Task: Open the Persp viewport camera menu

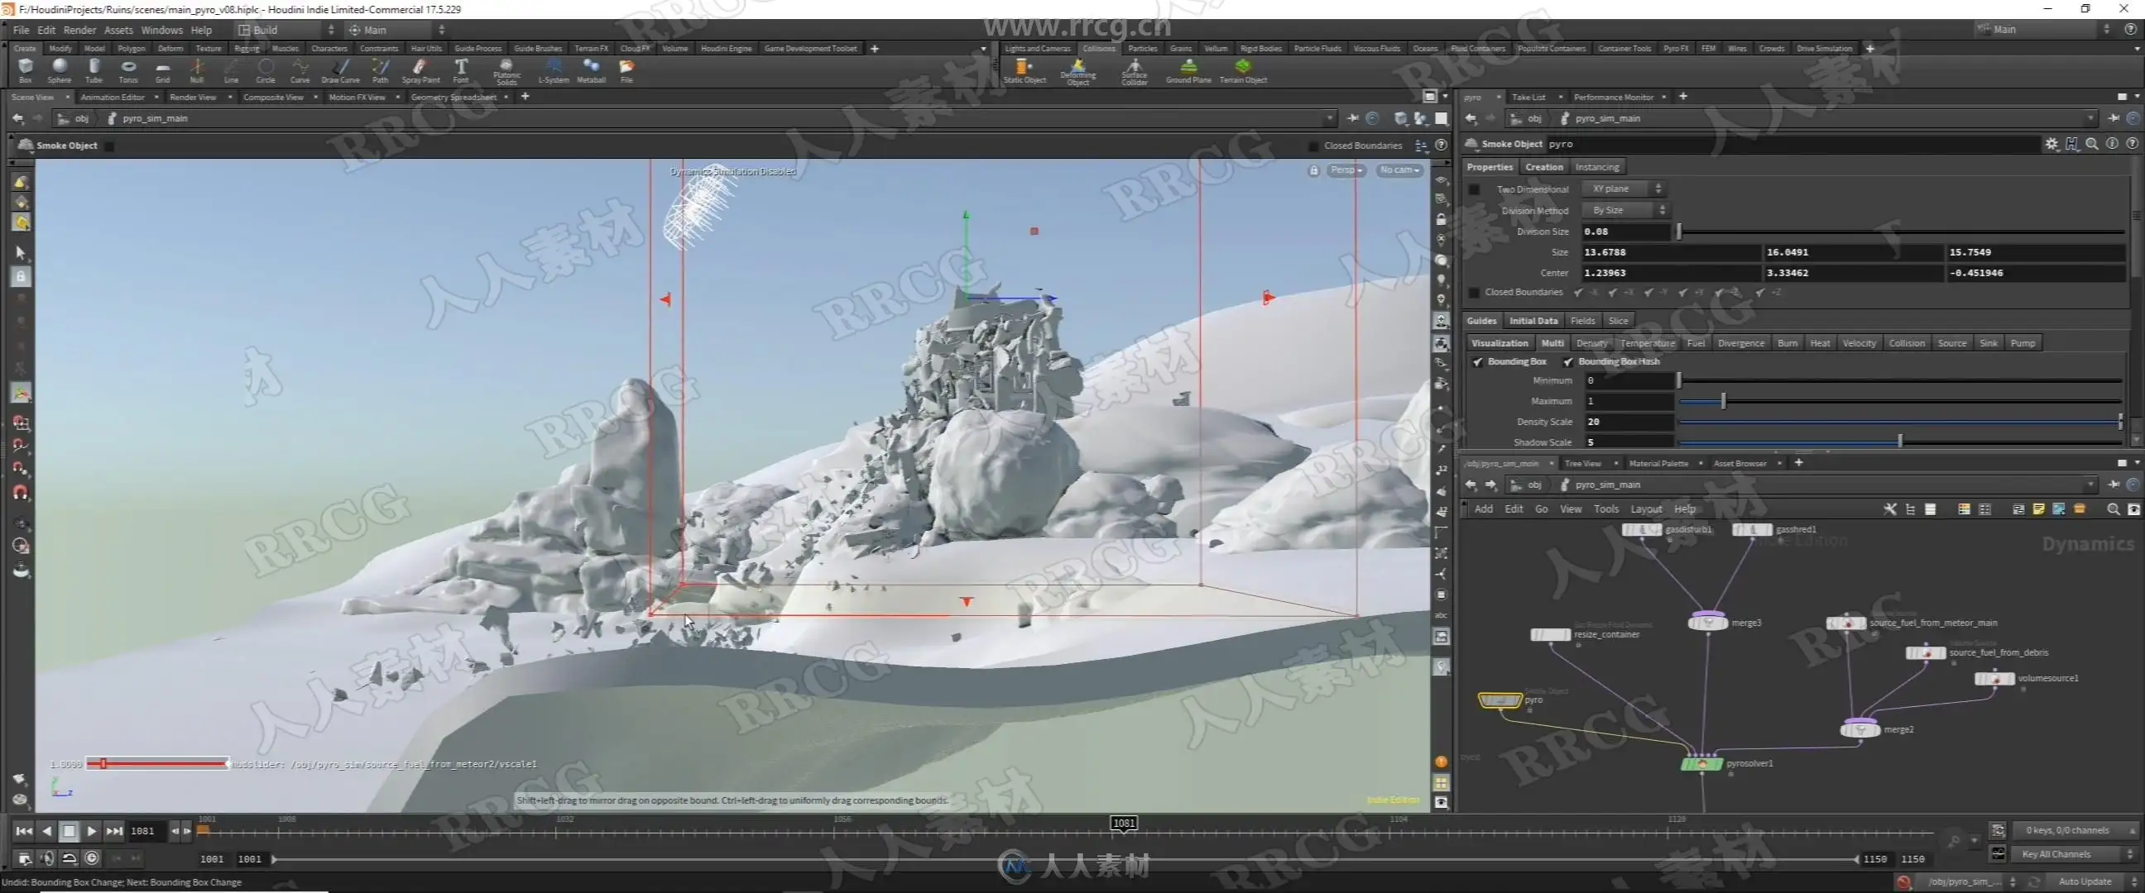Action: (x=1346, y=170)
